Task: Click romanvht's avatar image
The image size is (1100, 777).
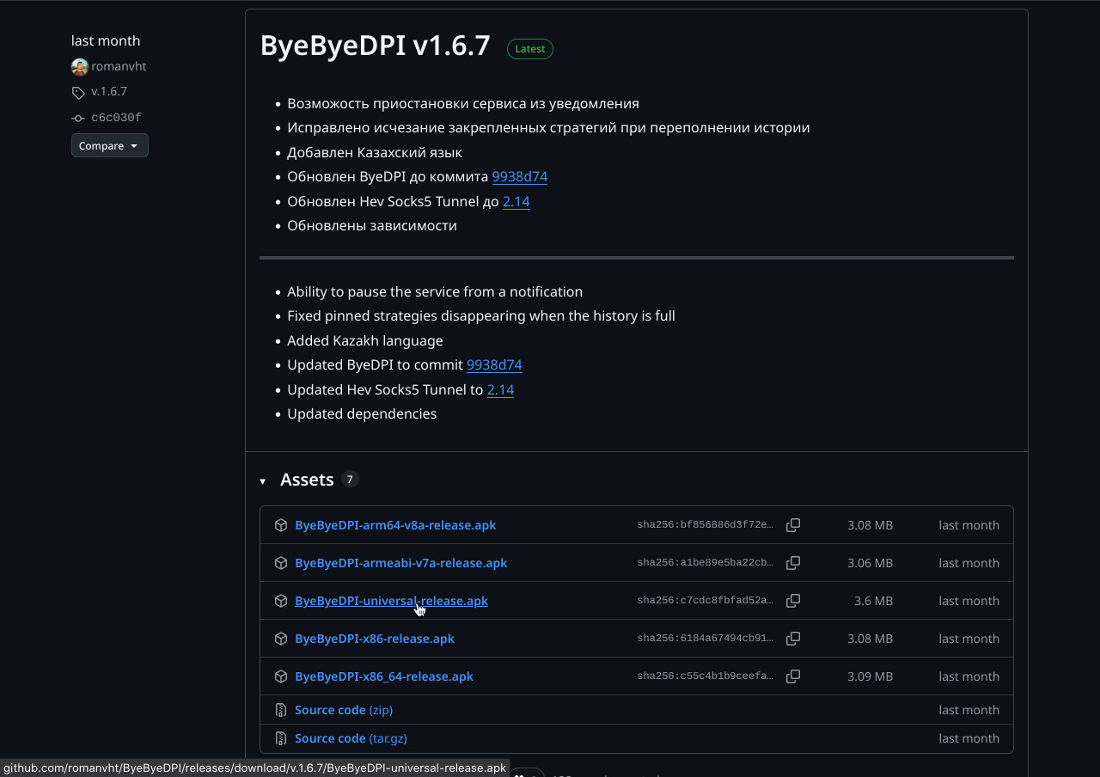Action: (x=80, y=67)
